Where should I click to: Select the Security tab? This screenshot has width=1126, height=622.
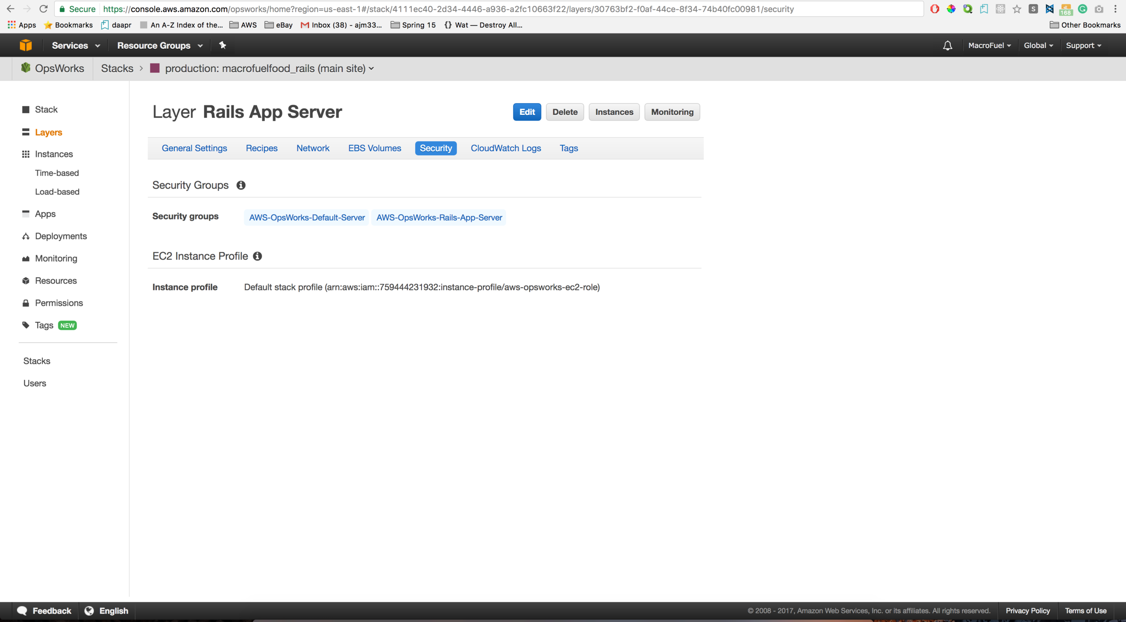click(x=436, y=148)
